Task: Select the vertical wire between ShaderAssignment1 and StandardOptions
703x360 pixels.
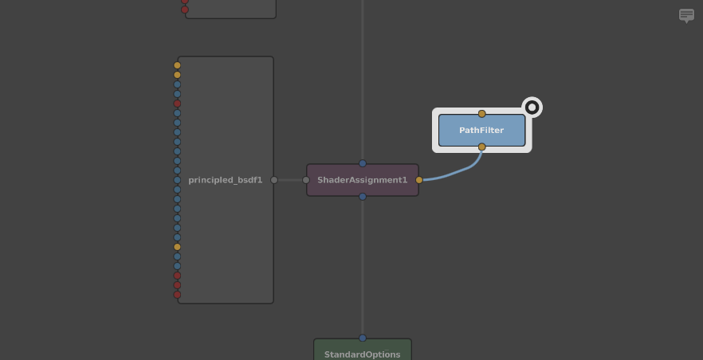Action: click(x=363, y=267)
